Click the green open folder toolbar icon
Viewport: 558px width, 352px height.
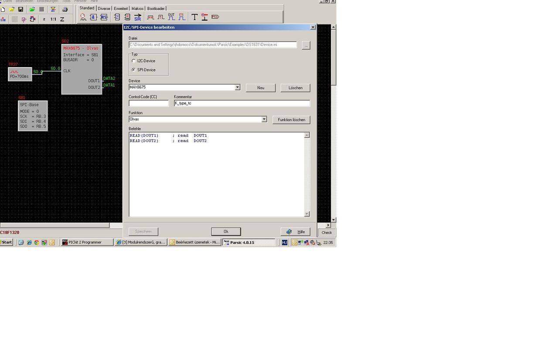click(32, 9)
